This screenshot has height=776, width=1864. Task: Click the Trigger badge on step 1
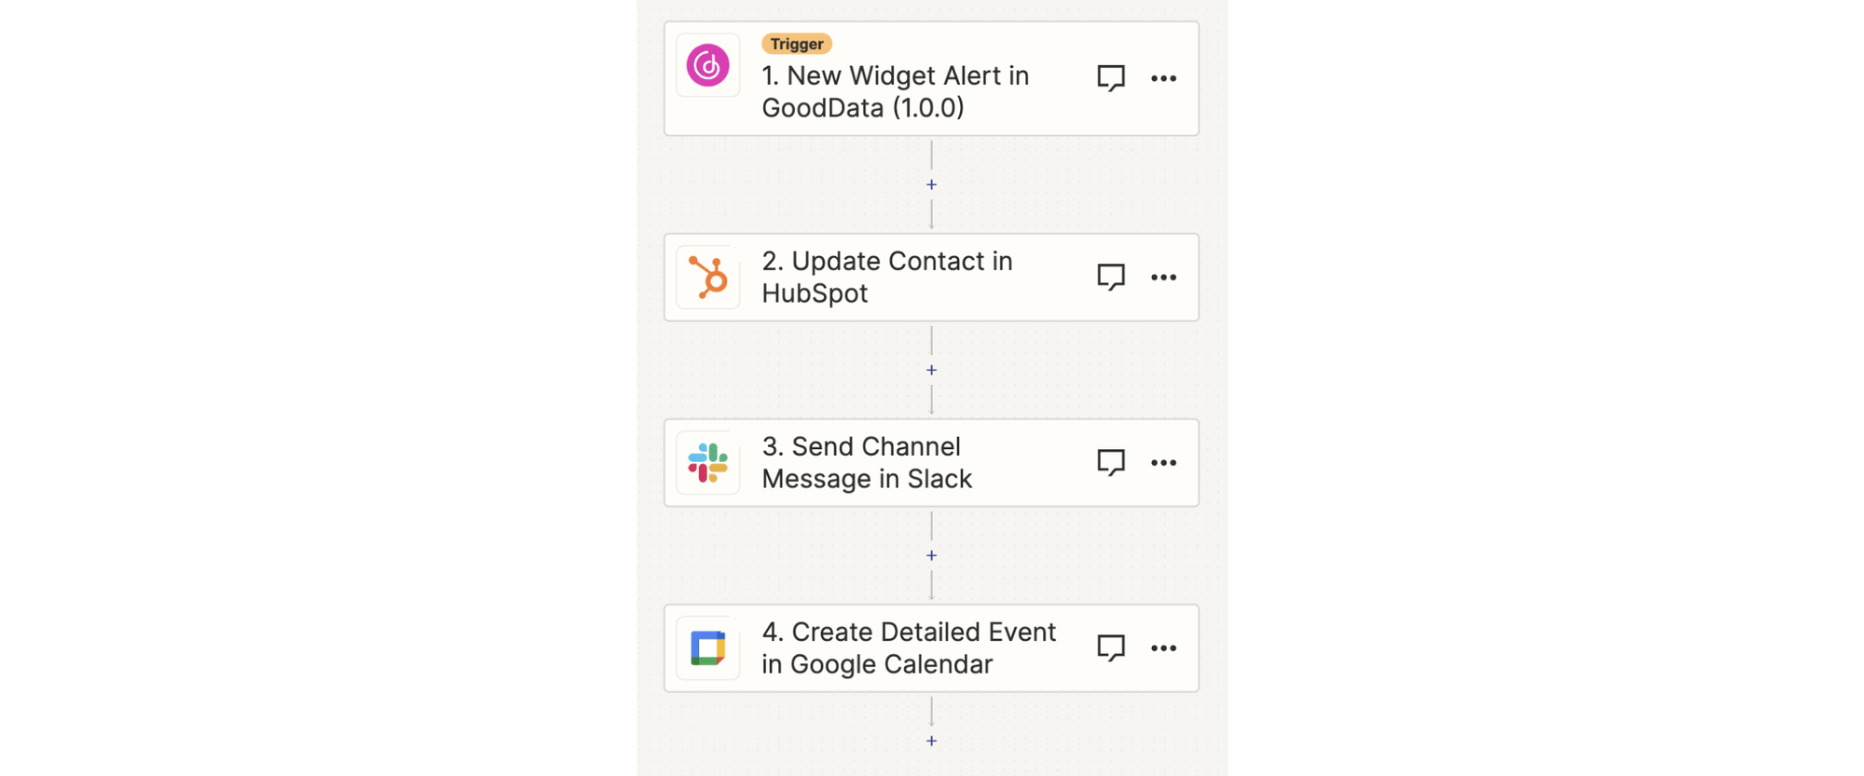(x=796, y=43)
